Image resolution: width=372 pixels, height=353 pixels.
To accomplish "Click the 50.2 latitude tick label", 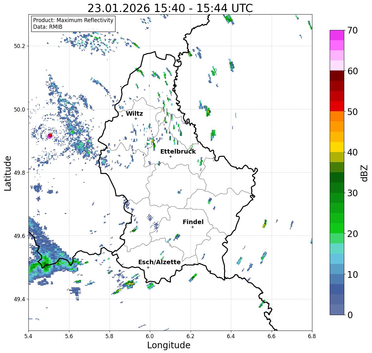I will click(20, 46).
